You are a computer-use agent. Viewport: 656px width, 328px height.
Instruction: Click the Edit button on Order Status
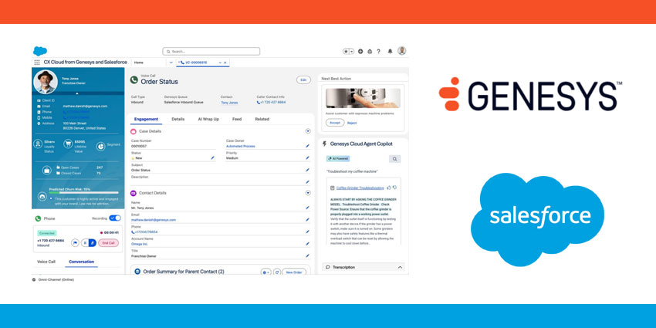pos(304,79)
